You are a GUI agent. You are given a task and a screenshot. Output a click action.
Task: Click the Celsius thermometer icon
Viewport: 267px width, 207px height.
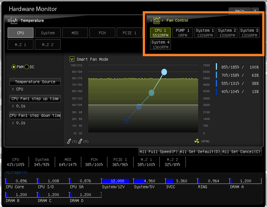(x=69, y=141)
